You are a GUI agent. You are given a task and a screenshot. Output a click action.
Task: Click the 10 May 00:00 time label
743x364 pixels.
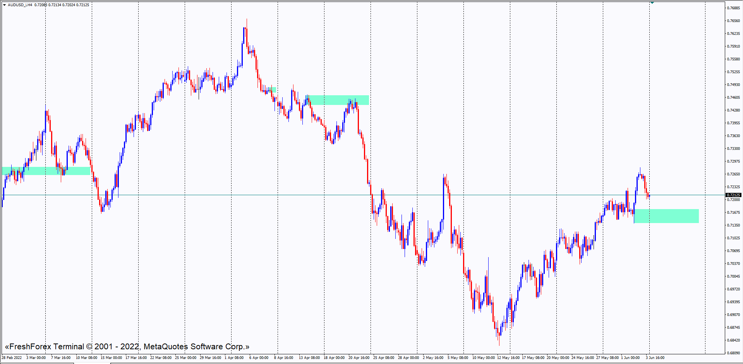click(x=483, y=358)
